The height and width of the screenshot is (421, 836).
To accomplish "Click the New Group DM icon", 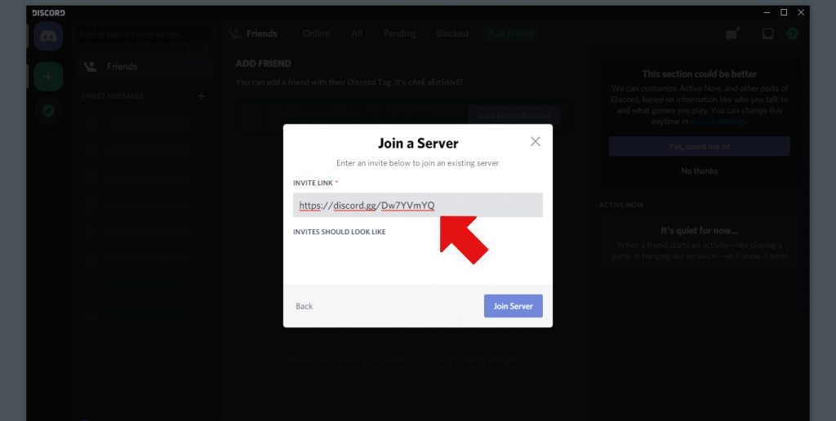I will [733, 33].
